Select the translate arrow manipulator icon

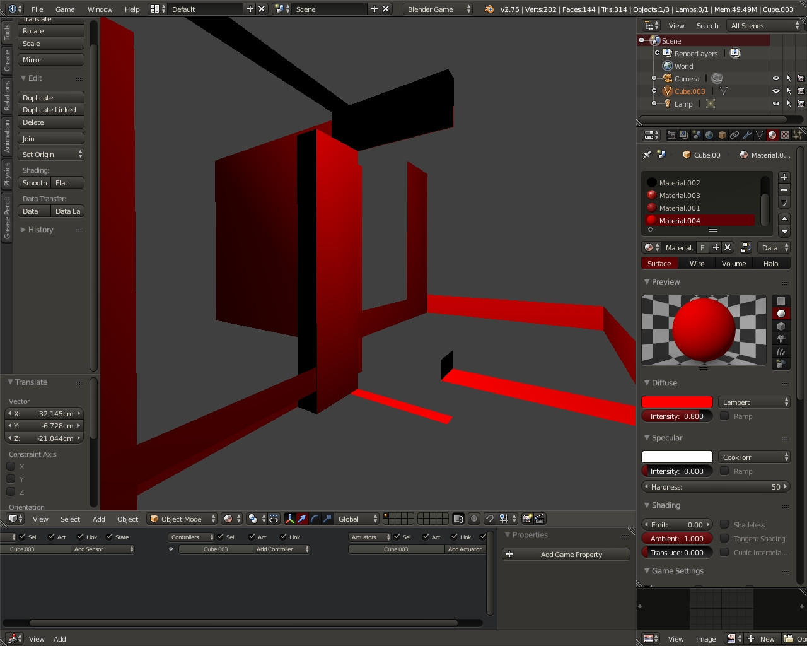[302, 519]
